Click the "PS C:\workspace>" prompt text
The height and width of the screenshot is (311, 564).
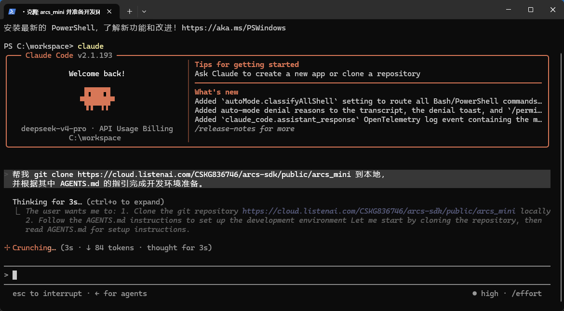point(39,46)
